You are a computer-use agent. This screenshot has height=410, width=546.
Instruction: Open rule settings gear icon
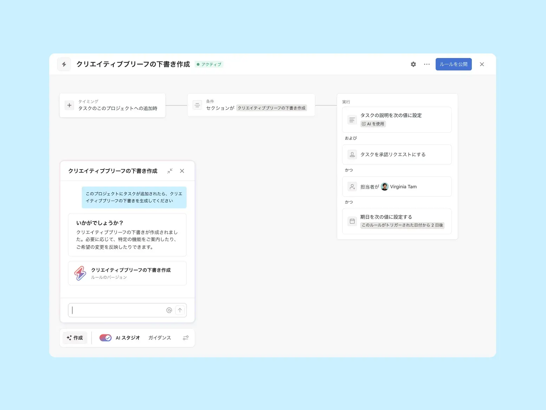point(413,64)
